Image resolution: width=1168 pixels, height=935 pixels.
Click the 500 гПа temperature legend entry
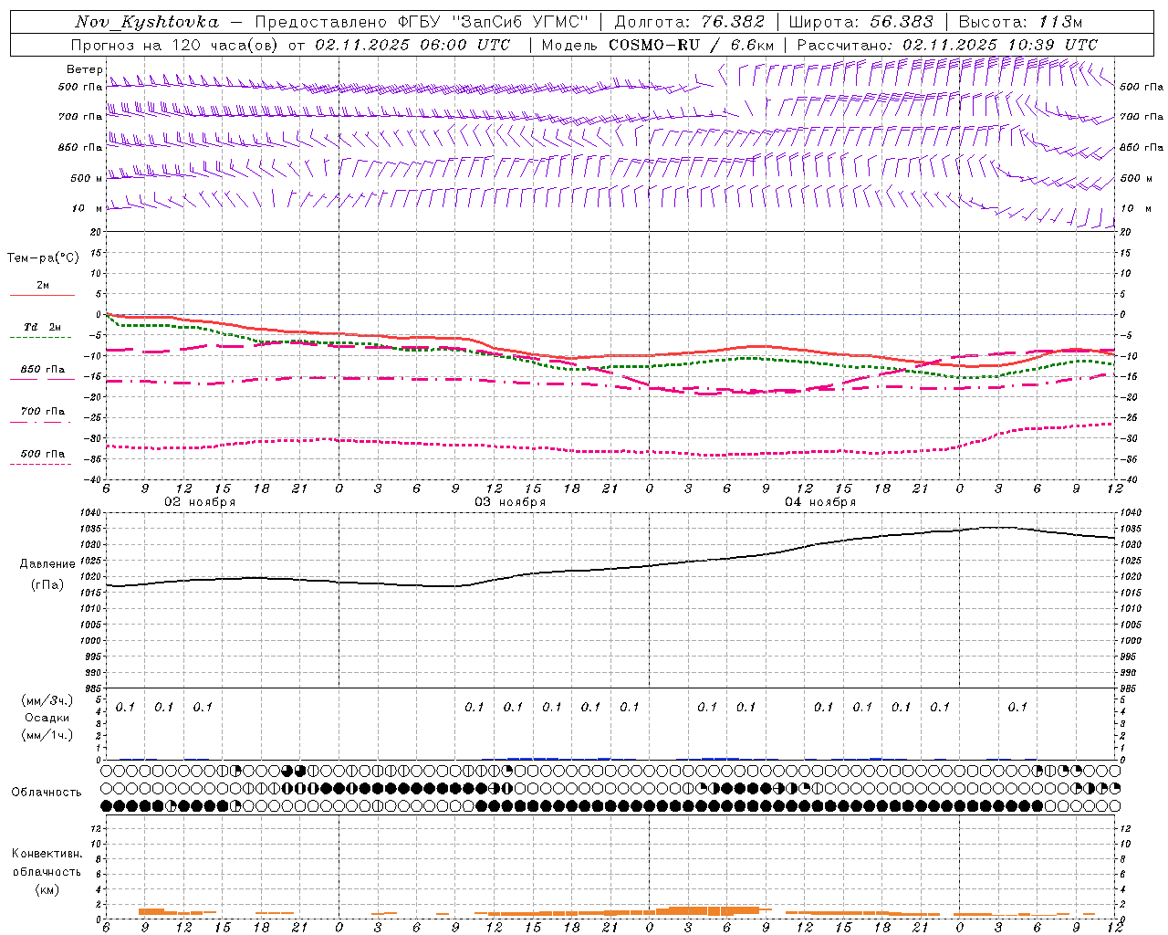pos(43,454)
